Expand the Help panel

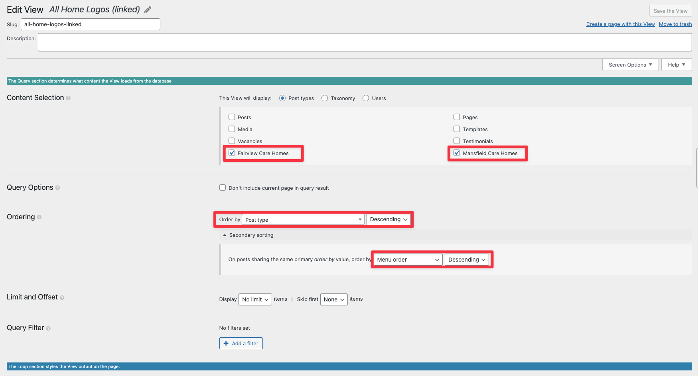click(x=676, y=65)
